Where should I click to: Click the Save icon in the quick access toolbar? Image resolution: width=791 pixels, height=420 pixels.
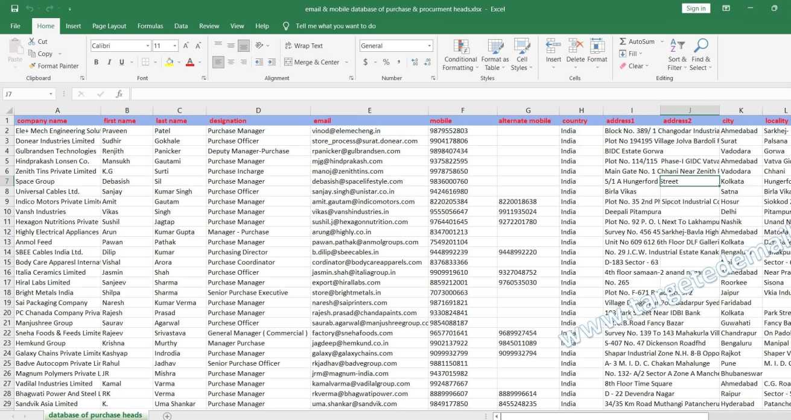pos(14,9)
